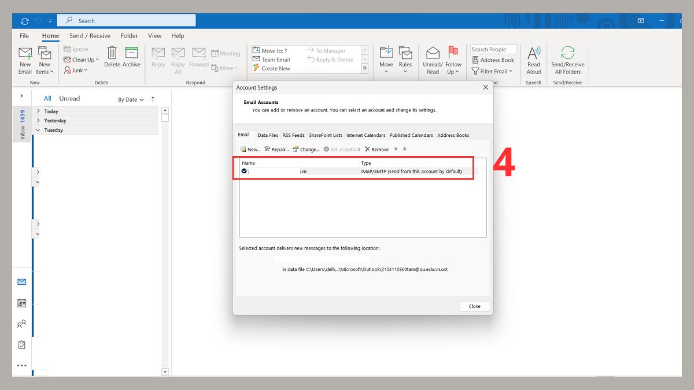Start Read Aloud
This screenshot has height=390, width=694.
tap(533, 60)
